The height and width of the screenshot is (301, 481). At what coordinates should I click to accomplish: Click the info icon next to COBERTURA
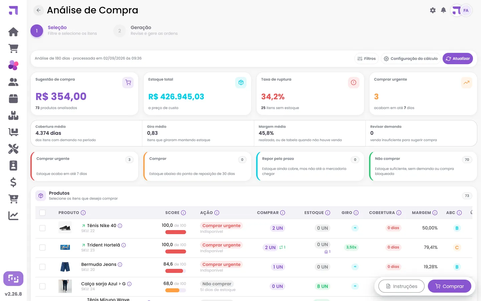coord(399,213)
